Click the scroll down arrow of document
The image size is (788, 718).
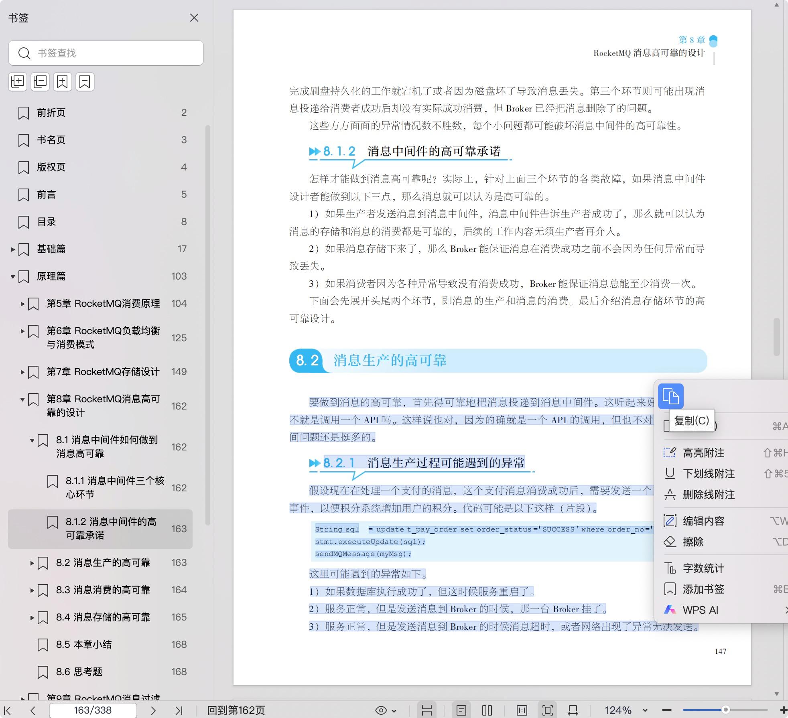coord(777,694)
